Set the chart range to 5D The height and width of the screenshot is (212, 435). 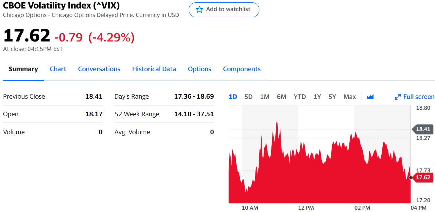click(249, 97)
